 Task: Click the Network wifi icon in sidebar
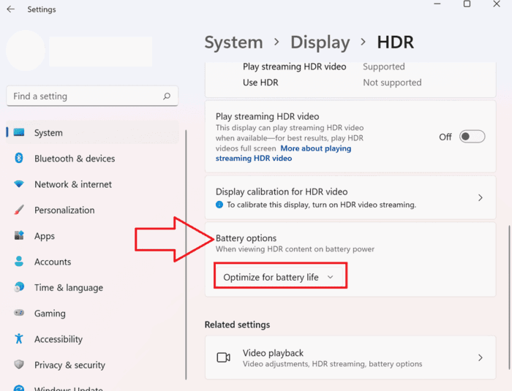tap(19, 183)
